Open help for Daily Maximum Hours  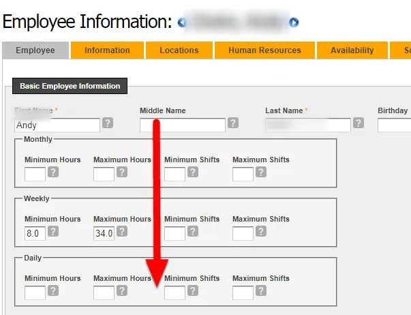tap(122, 290)
